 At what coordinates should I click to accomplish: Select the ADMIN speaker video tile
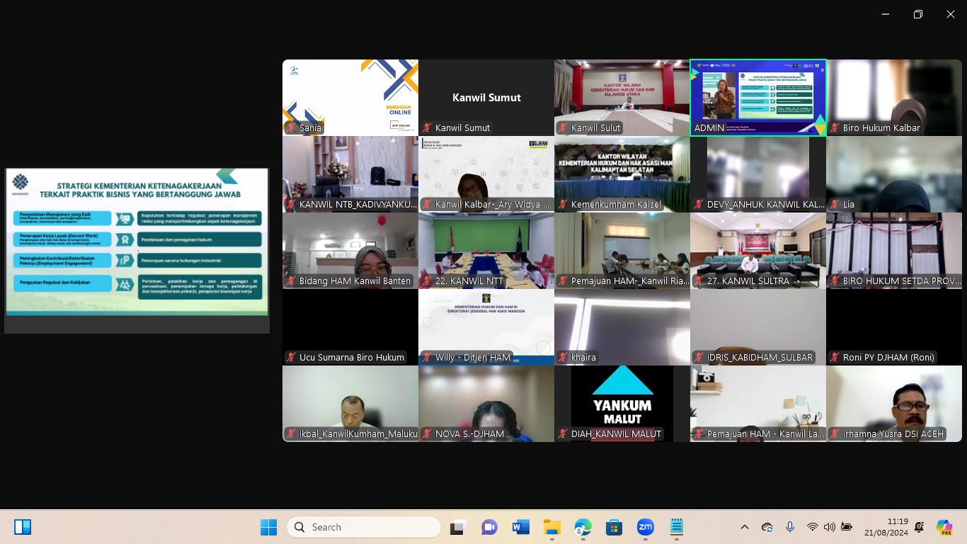tap(757, 97)
